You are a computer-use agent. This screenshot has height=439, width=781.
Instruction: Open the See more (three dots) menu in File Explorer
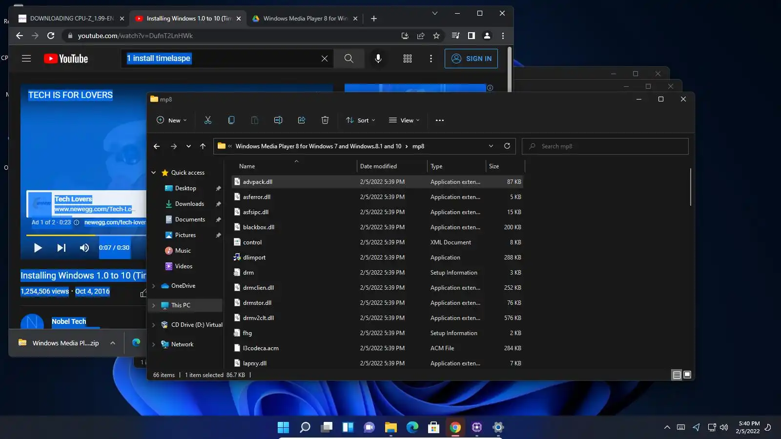(x=440, y=120)
